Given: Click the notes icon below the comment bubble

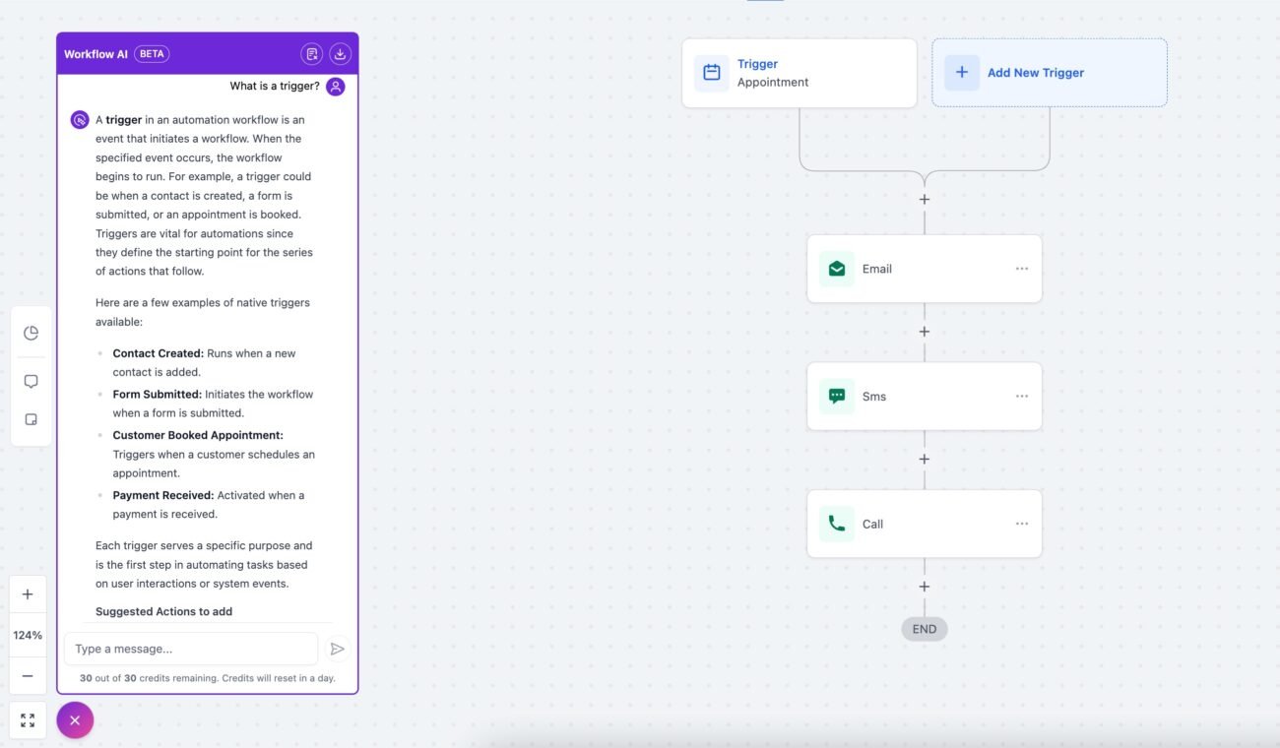Looking at the screenshot, I should click(31, 419).
